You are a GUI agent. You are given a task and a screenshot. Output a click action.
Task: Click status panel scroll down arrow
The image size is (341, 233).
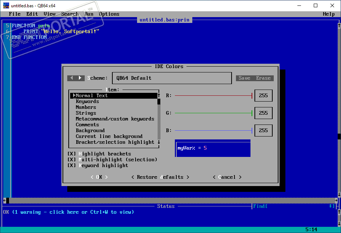(339, 224)
